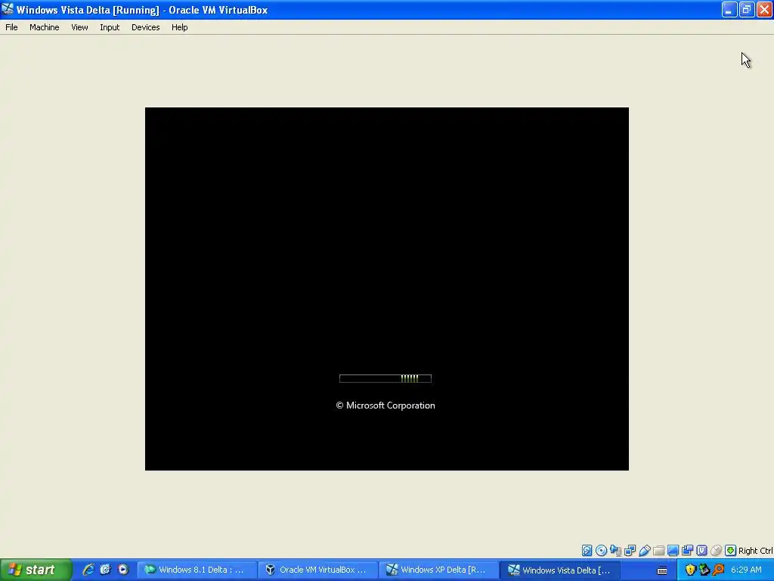Click the shared folders status icon

coord(658,551)
